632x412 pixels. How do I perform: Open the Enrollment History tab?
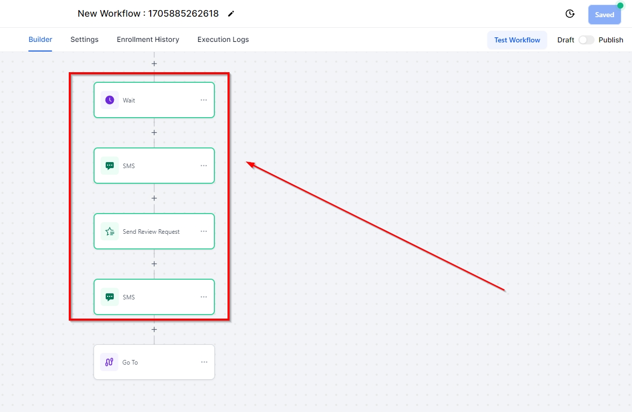pos(148,39)
